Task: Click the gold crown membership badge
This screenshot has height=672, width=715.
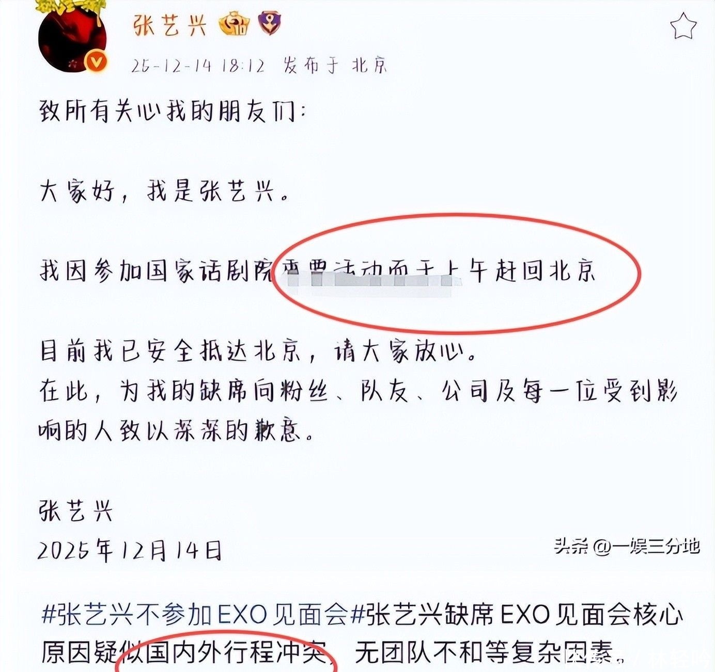Action: click(234, 24)
